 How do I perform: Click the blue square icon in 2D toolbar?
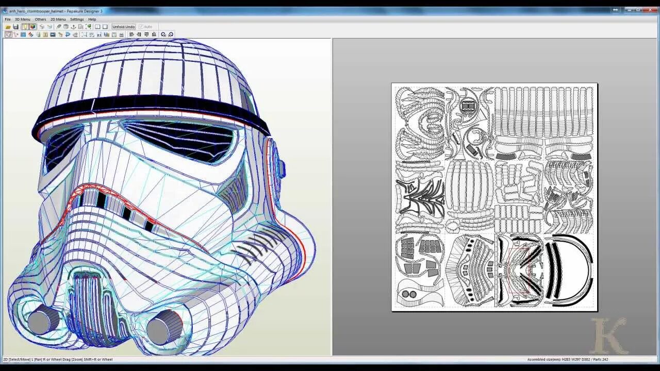23,35
